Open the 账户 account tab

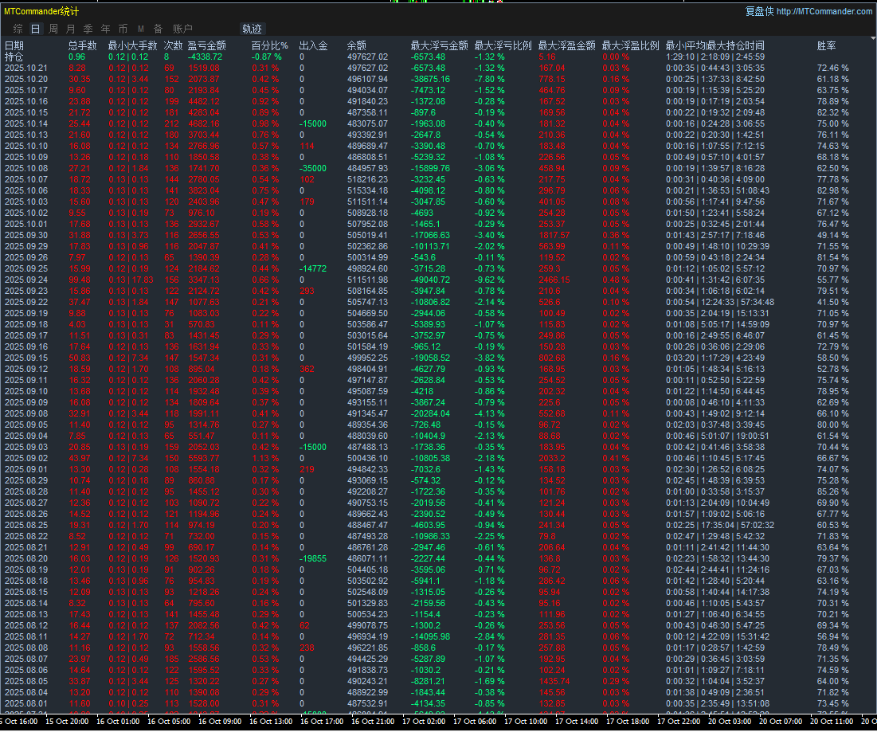(x=182, y=29)
